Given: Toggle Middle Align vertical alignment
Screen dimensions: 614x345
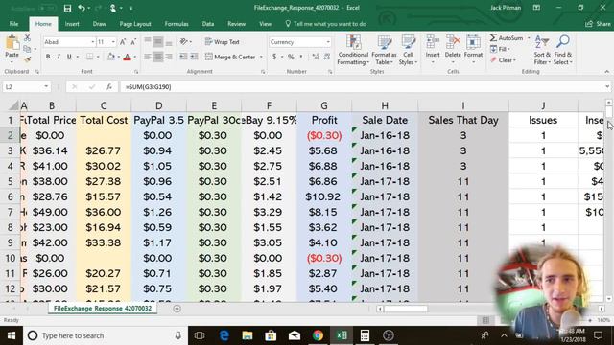Looking at the screenshot, I should [158, 42].
